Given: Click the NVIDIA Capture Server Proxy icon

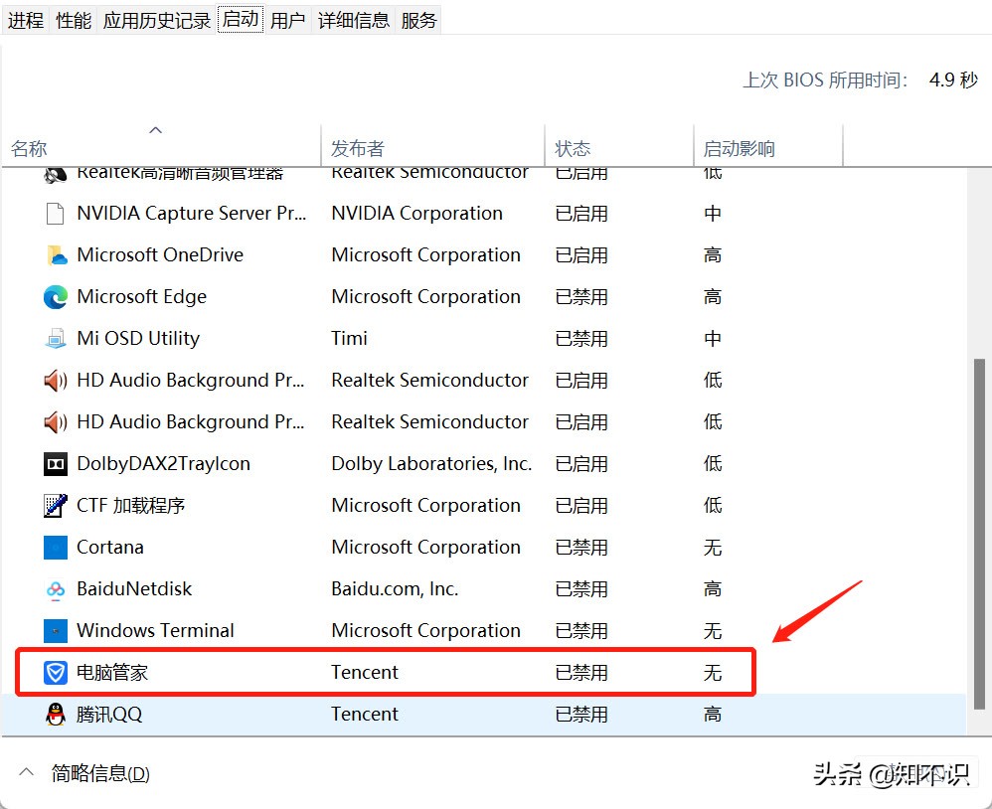Looking at the screenshot, I should tap(56, 213).
